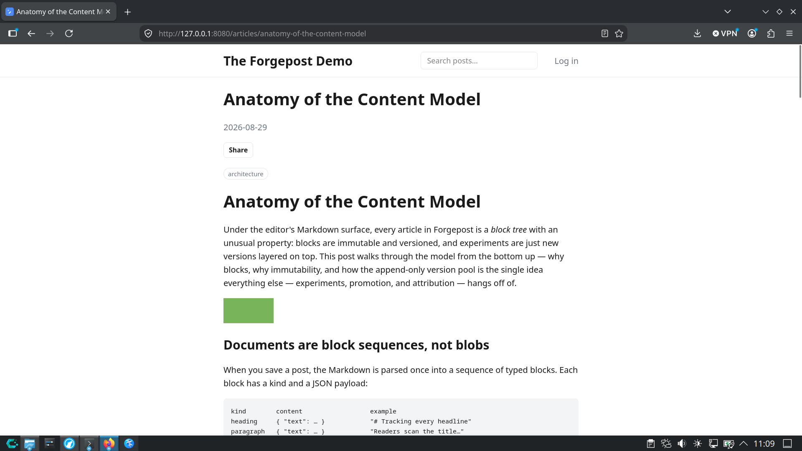802x451 pixels.
Task: Follow the Log in link
Action: coord(566,61)
